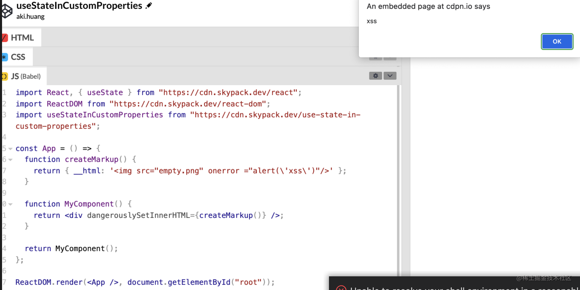Viewport: 580px width, 290px height.
Task: Collapse the MyComponent function fold arrow
Action: (x=11, y=204)
